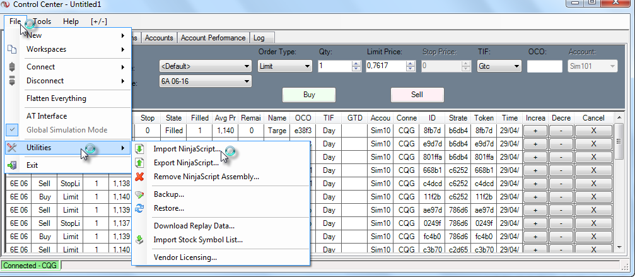Click the NinjaTrader title bar logo
Image resolution: width=635 pixels, height=277 pixels.
point(6,5)
